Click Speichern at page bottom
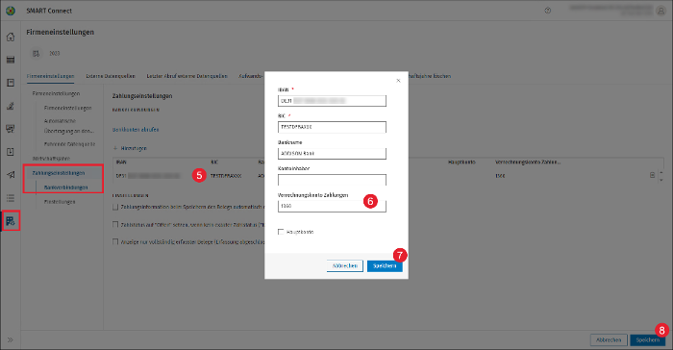Image resolution: width=673 pixels, height=350 pixels. pos(647,339)
